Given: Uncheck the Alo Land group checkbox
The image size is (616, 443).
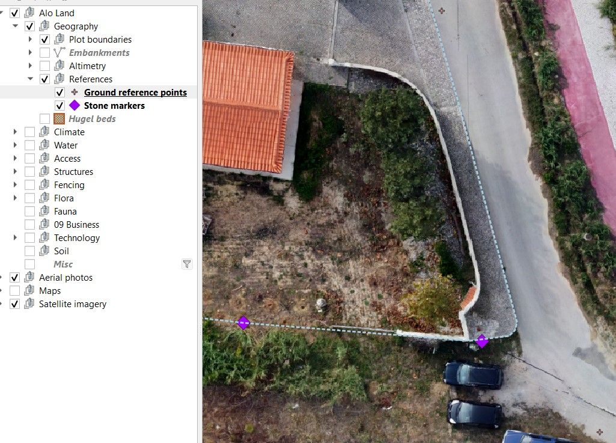Looking at the screenshot, I should point(14,13).
